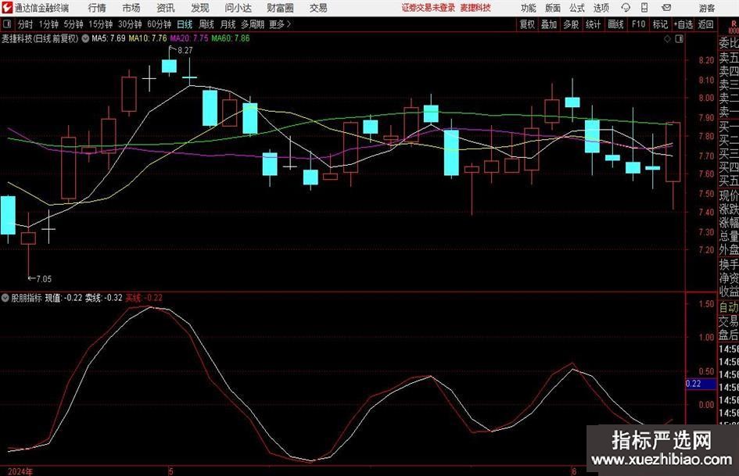Switch to 1分钟 period tab
739x476 pixels.
[48, 24]
